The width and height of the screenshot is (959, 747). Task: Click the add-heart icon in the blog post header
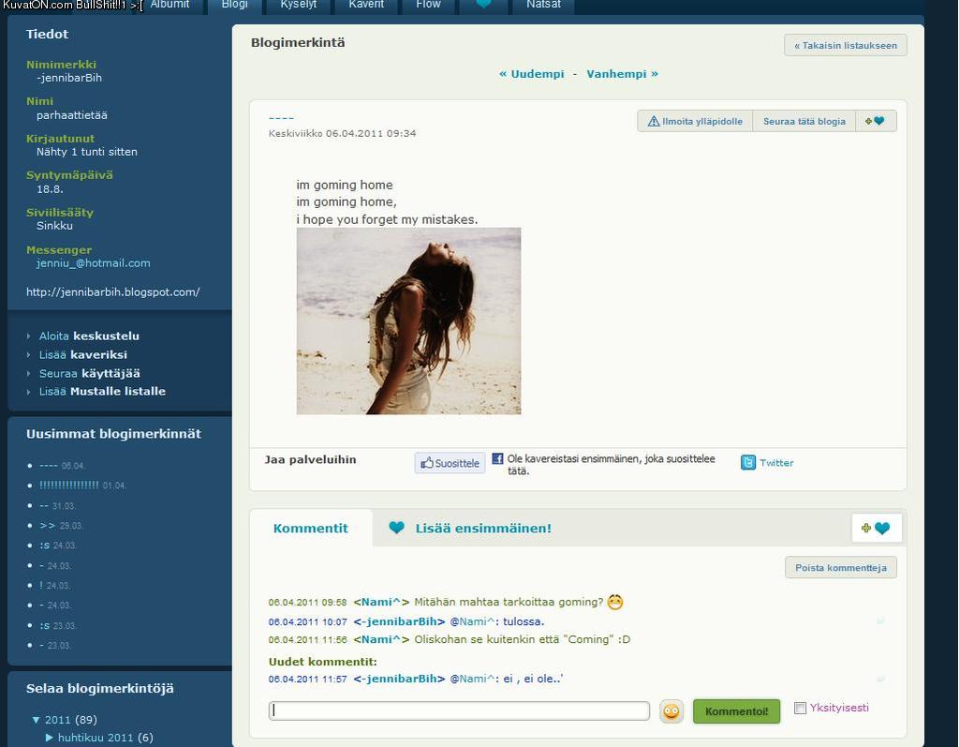876,121
